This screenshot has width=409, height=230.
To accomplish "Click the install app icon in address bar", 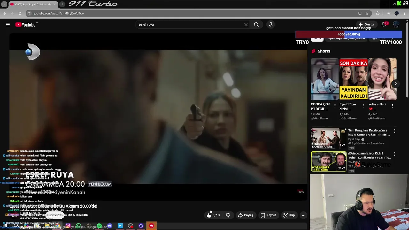I will point(360,13).
